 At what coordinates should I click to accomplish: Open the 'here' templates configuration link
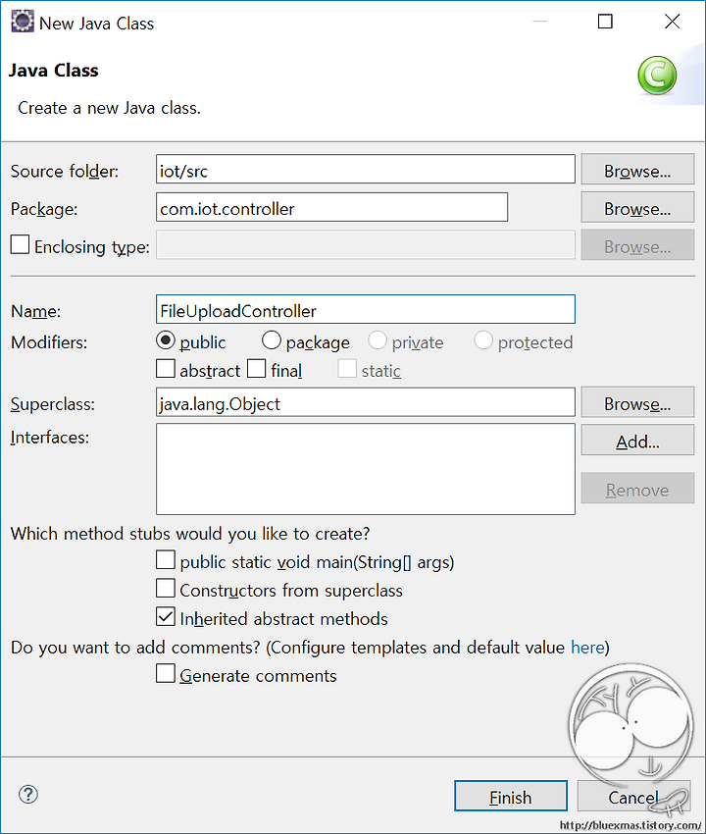(x=587, y=648)
